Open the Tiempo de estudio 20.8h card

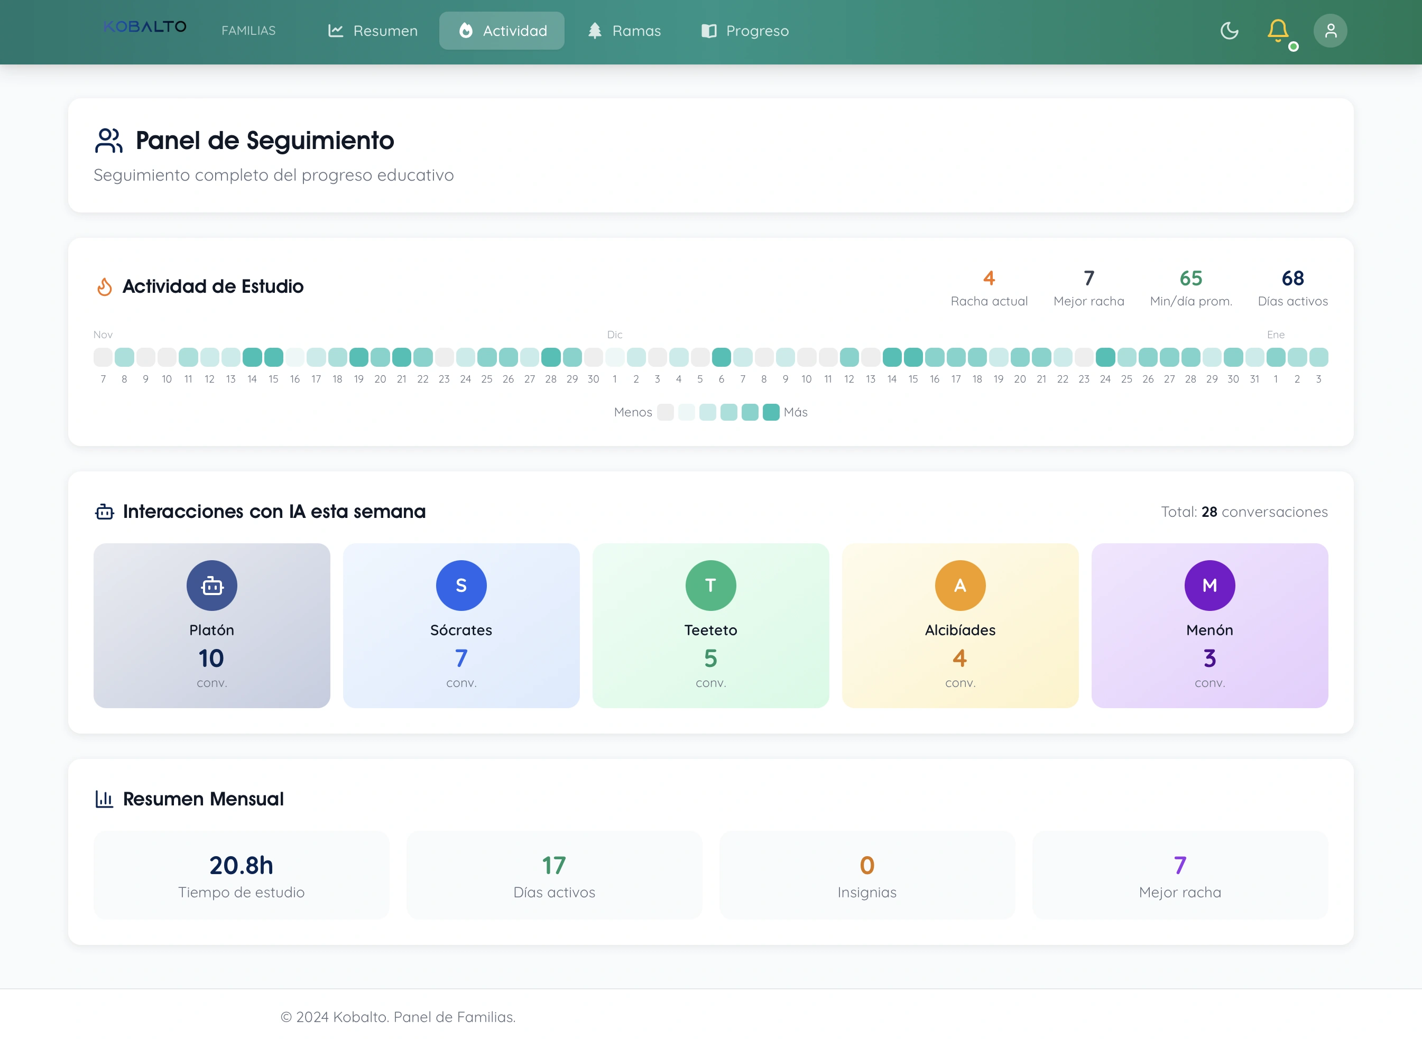pos(241,875)
